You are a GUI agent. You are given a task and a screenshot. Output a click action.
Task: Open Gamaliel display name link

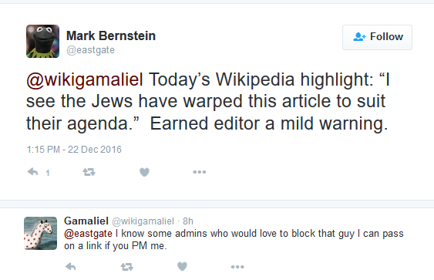86,221
